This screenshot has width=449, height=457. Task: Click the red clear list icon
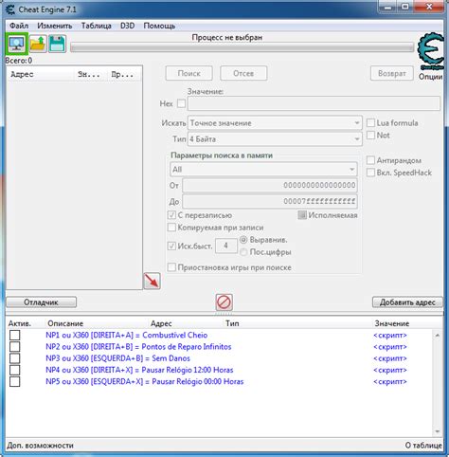point(224,302)
